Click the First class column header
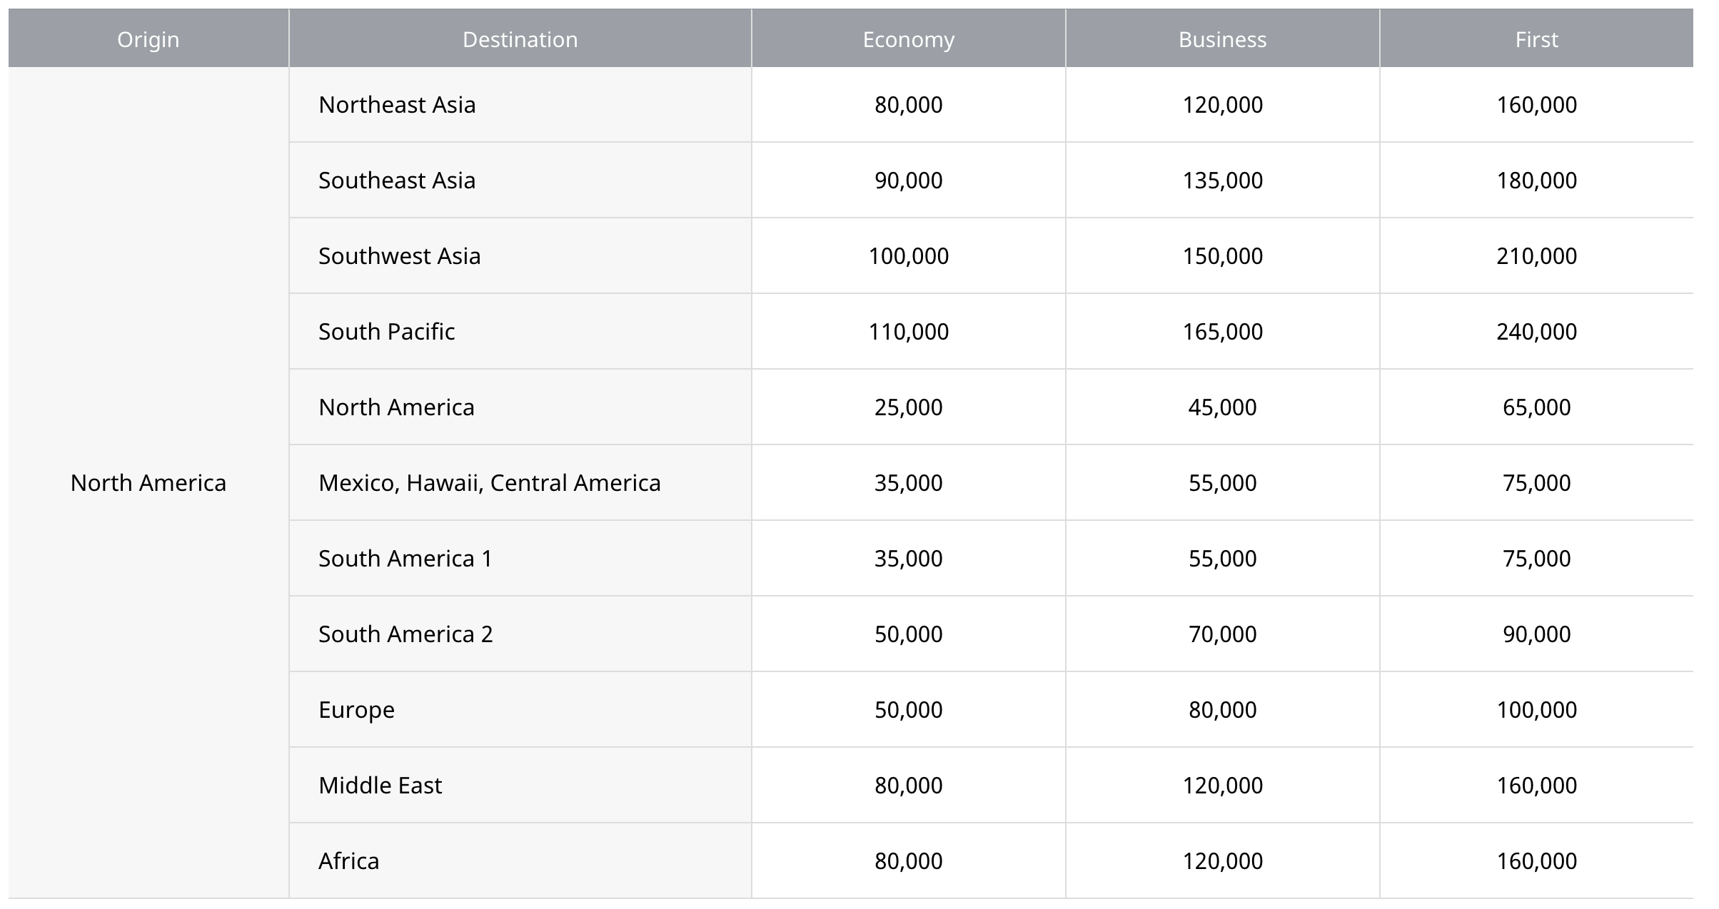Viewport: 1719px width, 909px height. [1536, 39]
